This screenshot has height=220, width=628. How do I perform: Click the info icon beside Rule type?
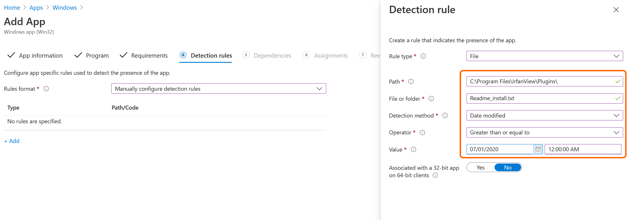pyautogui.click(x=423, y=56)
